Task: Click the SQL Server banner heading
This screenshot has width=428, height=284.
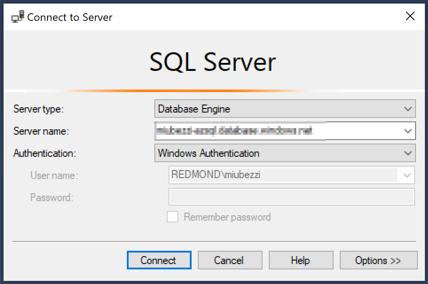Action: tap(213, 62)
